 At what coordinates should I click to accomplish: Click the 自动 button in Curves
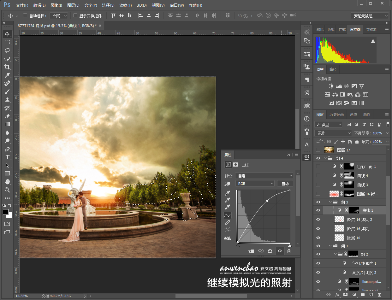click(285, 184)
